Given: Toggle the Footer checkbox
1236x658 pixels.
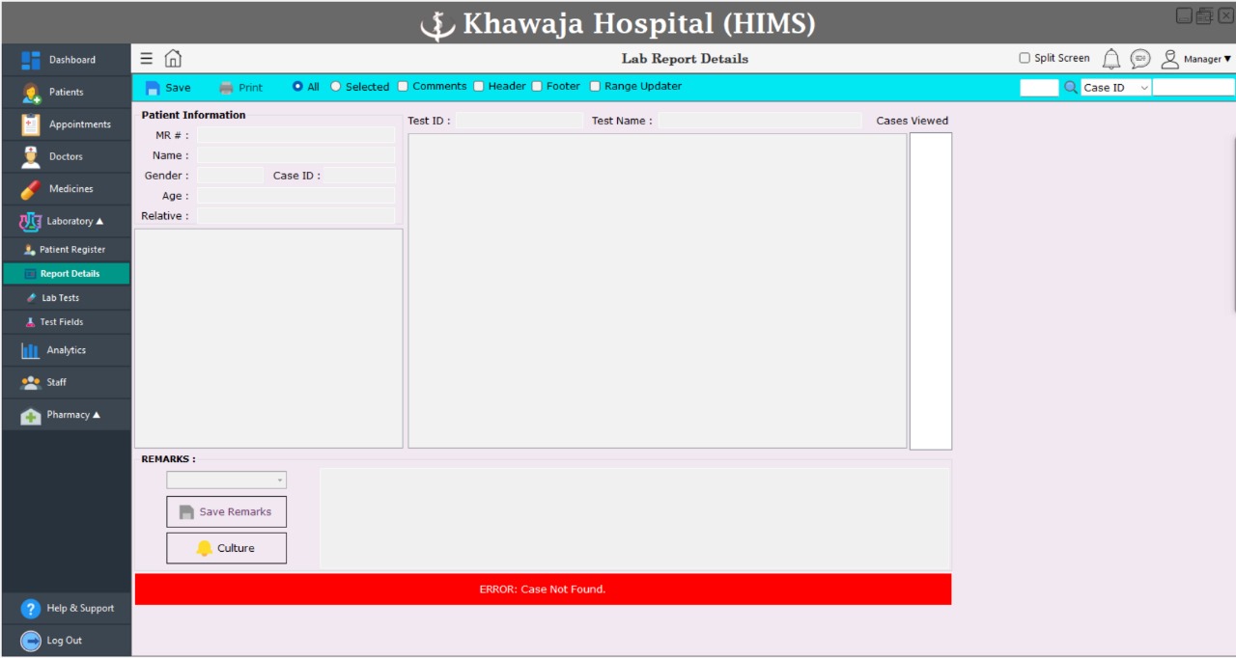Looking at the screenshot, I should point(537,86).
